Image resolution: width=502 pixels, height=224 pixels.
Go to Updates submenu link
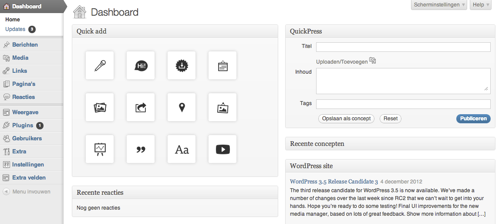[15, 29]
